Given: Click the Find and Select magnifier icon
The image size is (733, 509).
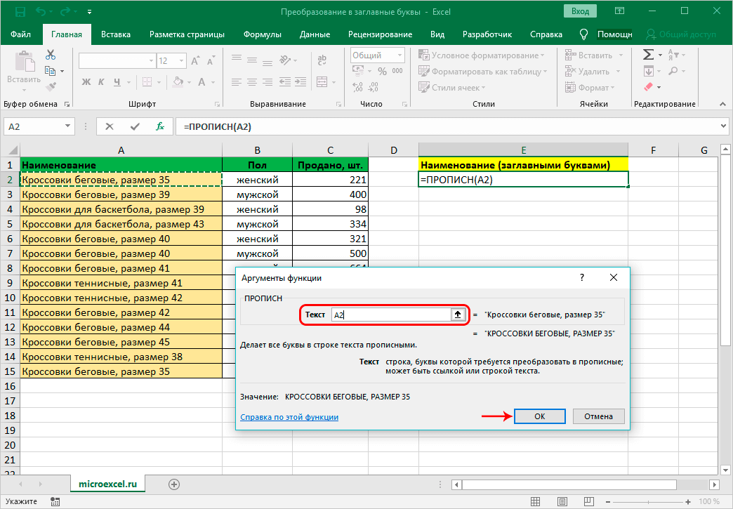Looking at the screenshot, I should (673, 71).
